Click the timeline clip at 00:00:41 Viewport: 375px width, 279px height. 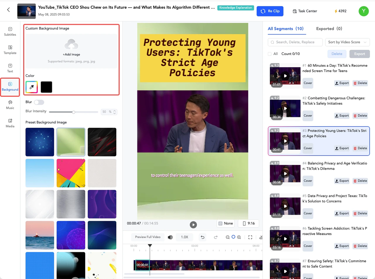coord(142,265)
